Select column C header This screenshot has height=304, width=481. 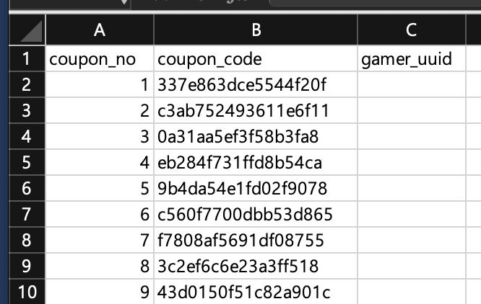pos(410,30)
